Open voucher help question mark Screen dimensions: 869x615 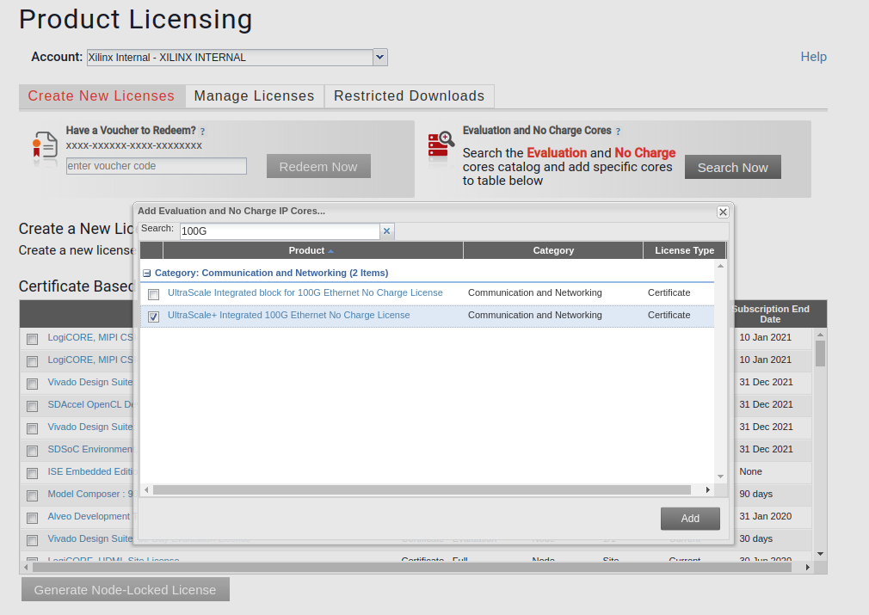click(x=202, y=132)
